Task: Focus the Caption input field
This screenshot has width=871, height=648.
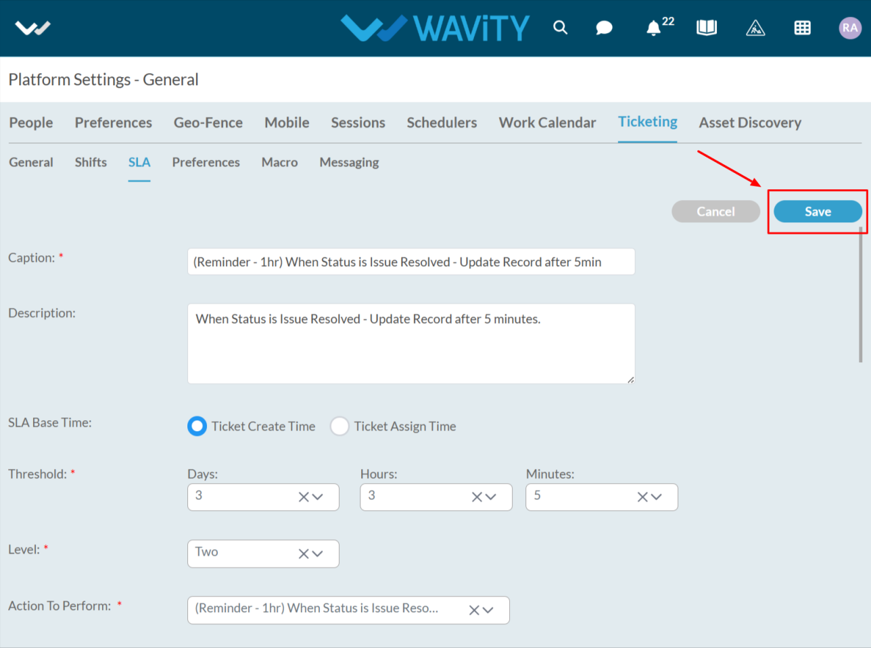Action: pyautogui.click(x=411, y=261)
